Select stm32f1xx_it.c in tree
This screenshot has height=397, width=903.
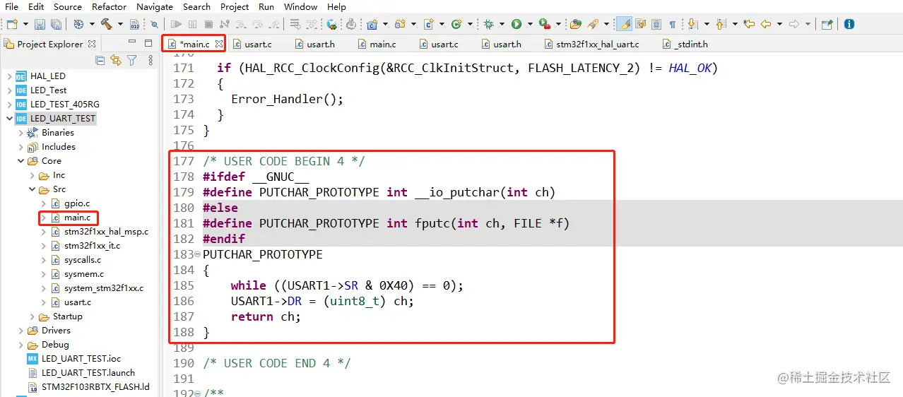pyautogui.click(x=92, y=246)
